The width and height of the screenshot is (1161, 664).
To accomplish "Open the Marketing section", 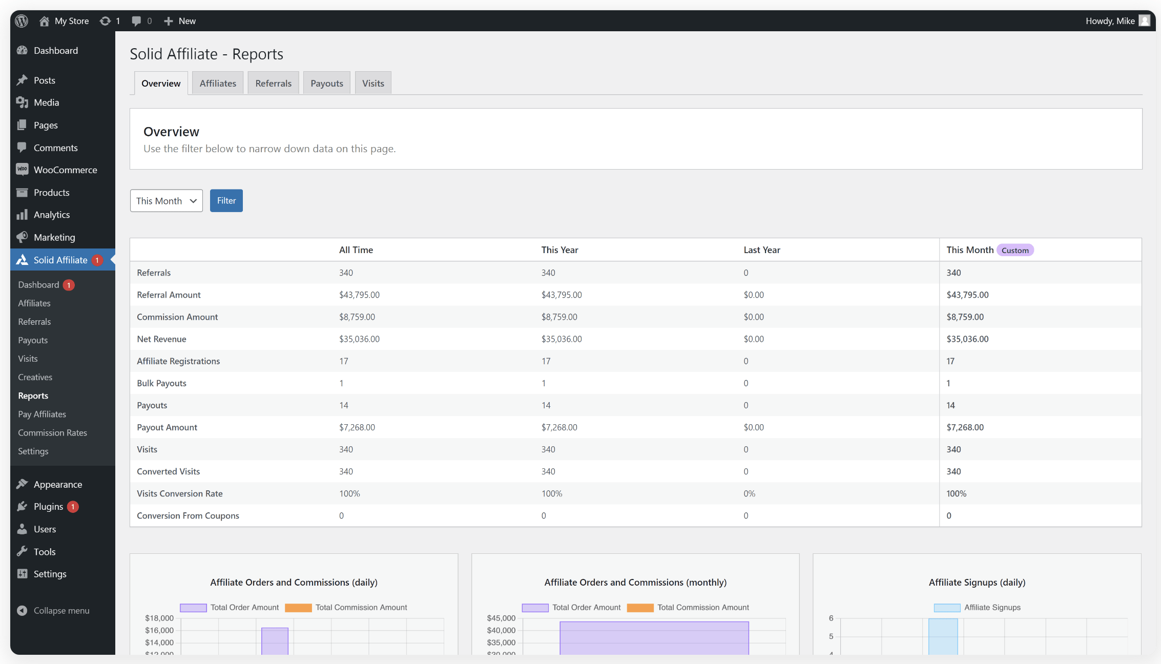I will pos(54,237).
